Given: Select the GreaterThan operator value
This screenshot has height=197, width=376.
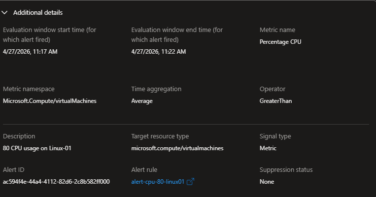Looking at the screenshot, I should 276,101.
